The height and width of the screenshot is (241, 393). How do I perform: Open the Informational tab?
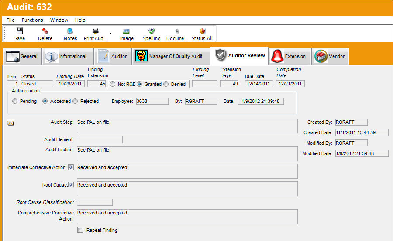[68, 56]
